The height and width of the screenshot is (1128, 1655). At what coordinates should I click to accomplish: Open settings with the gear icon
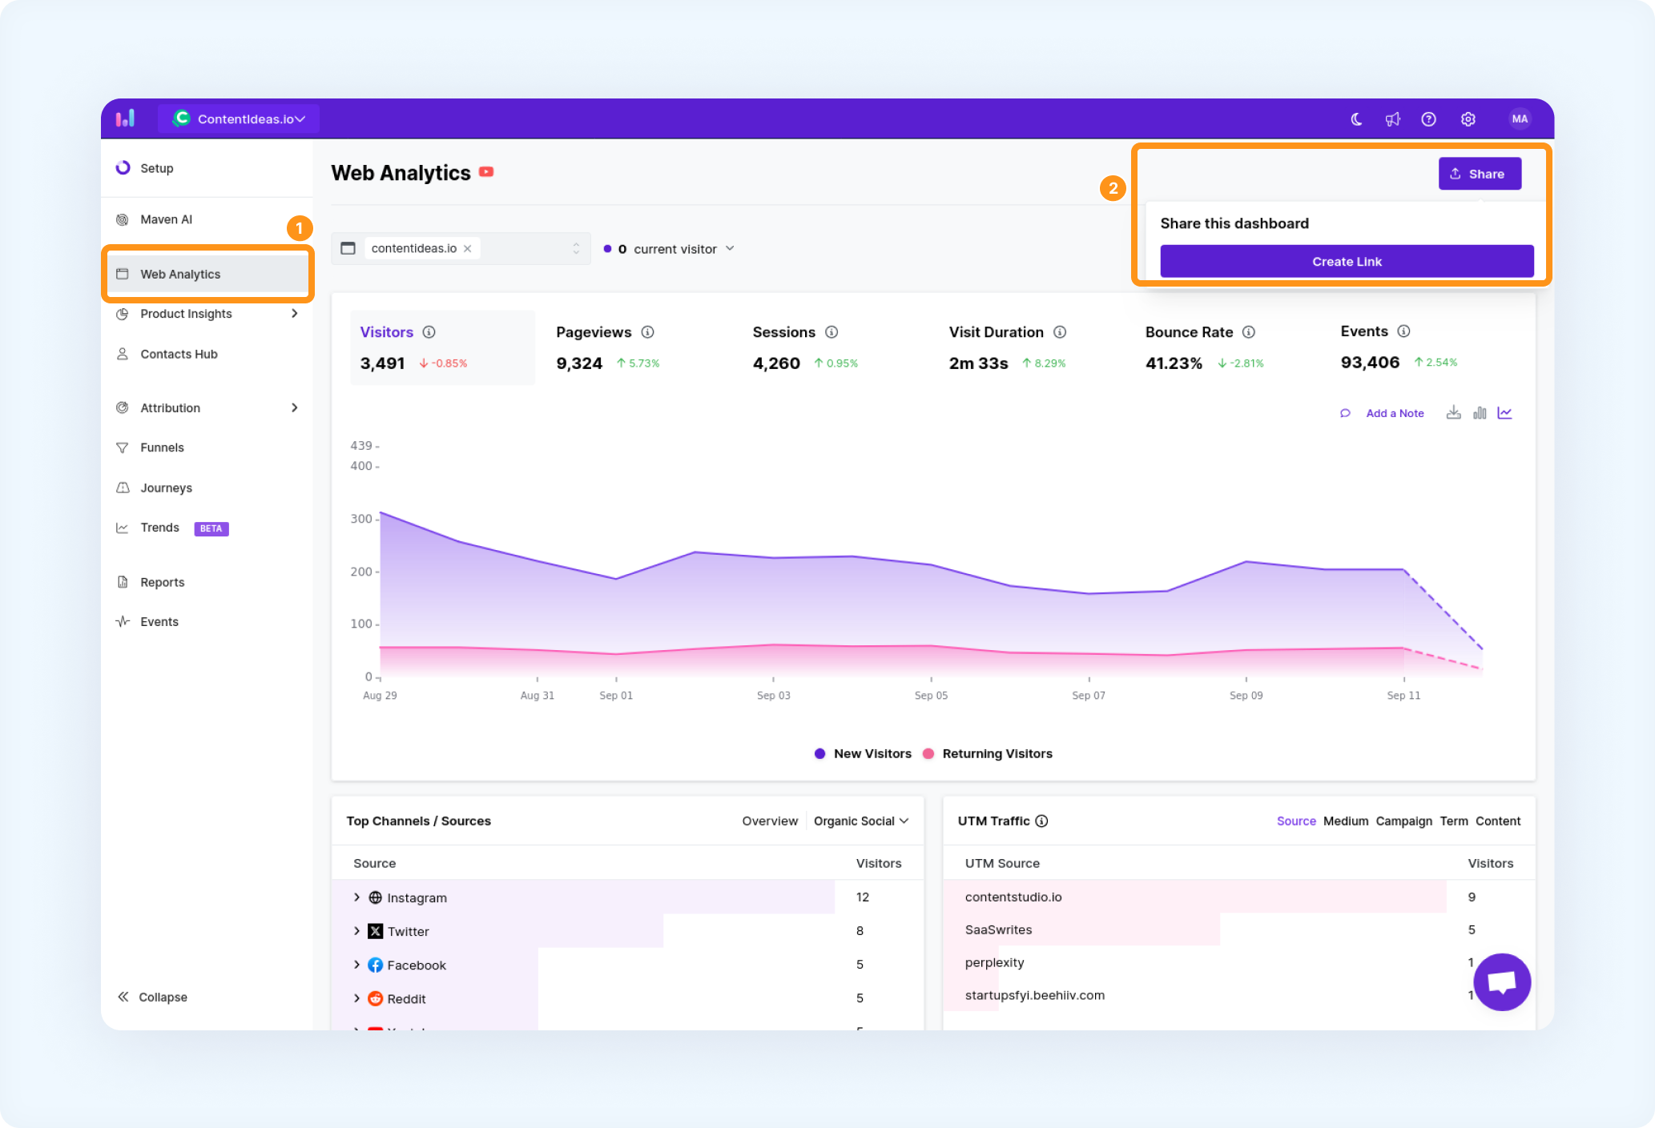tap(1468, 119)
